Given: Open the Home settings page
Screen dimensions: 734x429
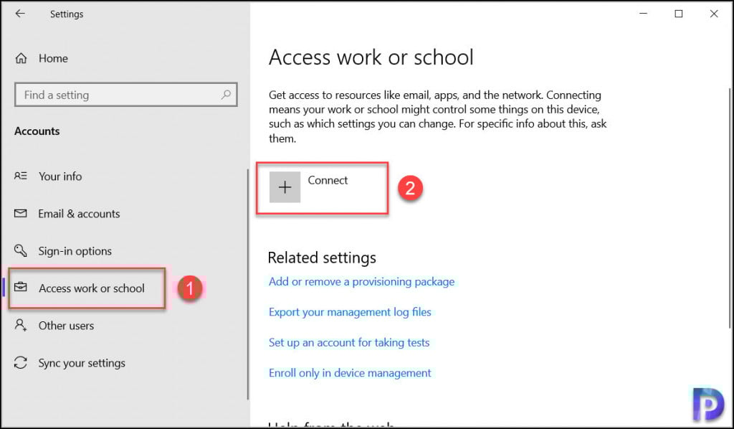Looking at the screenshot, I should click(53, 59).
